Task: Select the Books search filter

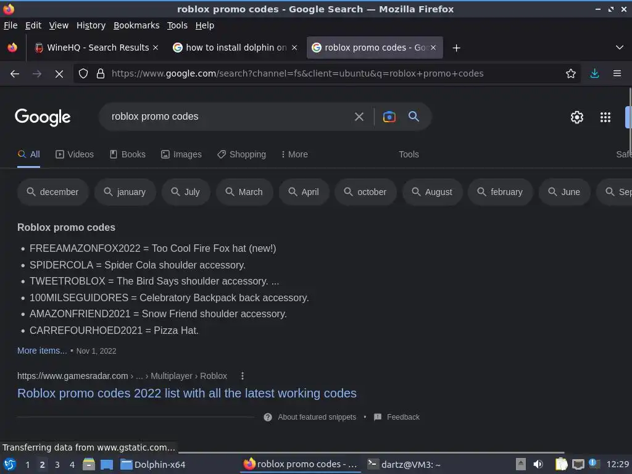Action: 128,154
